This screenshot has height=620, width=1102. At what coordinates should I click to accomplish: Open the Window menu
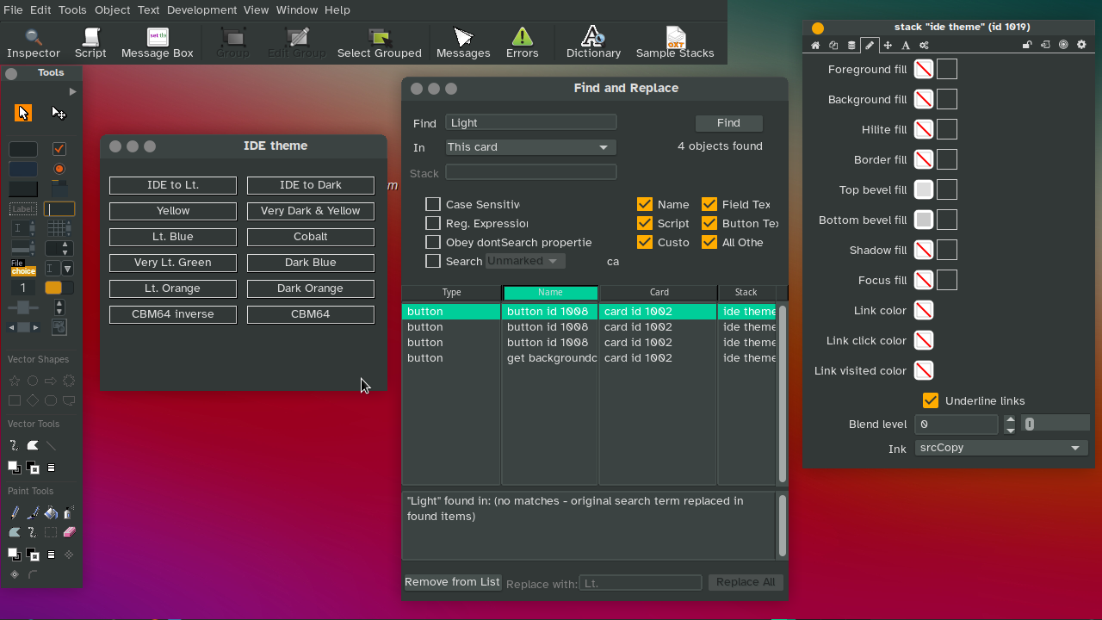pos(296,9)
